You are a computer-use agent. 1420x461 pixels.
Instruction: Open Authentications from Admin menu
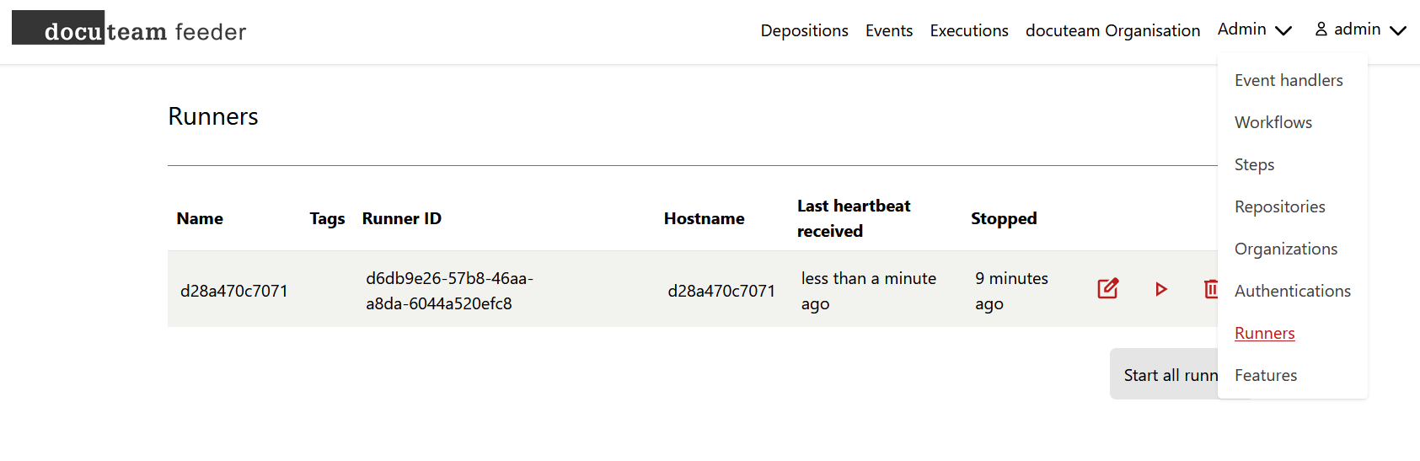tap(1293, 291)
